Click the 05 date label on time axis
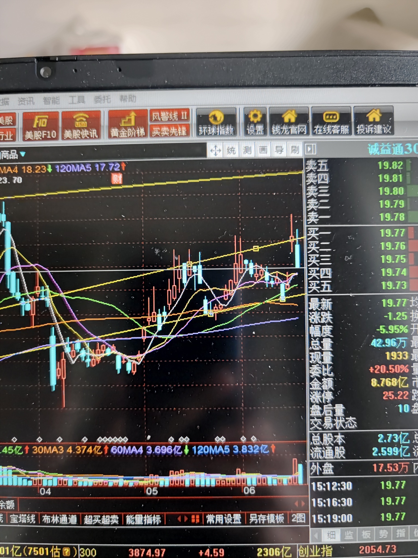418x558 pixels. (152, 491)
